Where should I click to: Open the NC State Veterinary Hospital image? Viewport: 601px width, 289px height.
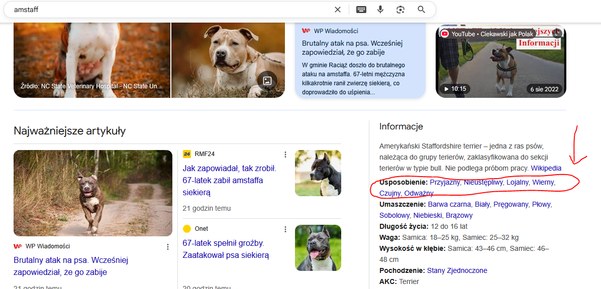pos(91,60)
